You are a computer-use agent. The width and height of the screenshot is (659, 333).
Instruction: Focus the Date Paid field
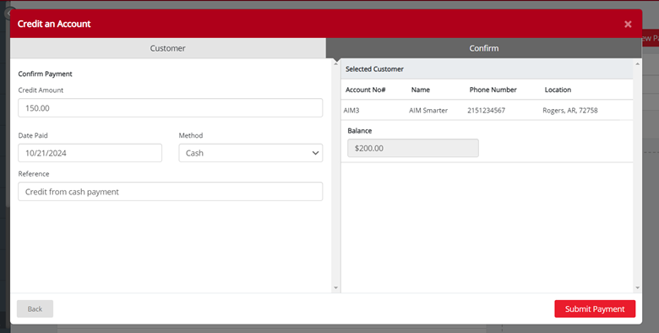[x=90, y=153]
